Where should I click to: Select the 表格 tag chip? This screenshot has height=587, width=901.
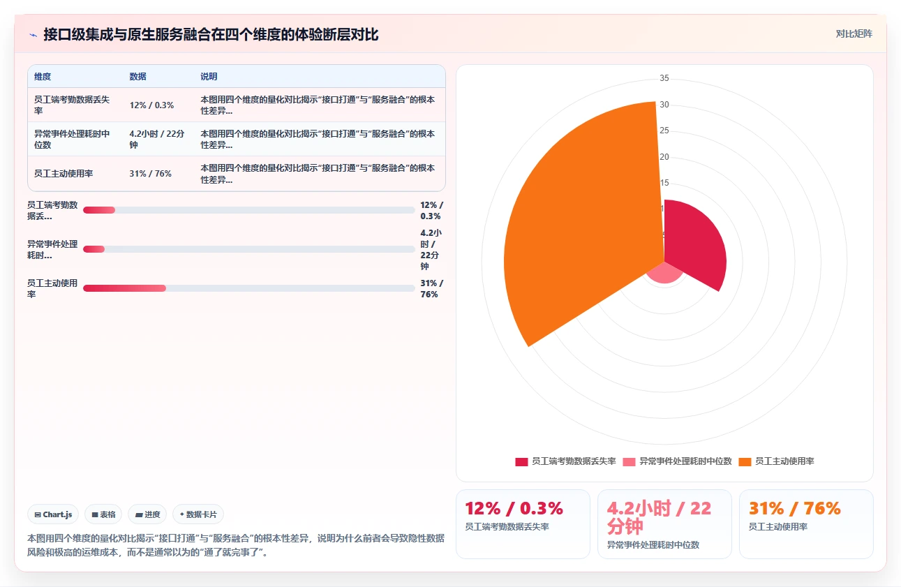pos(103,514)
